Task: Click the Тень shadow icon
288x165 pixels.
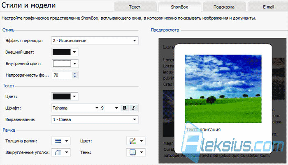Action: tap(132, 152)
